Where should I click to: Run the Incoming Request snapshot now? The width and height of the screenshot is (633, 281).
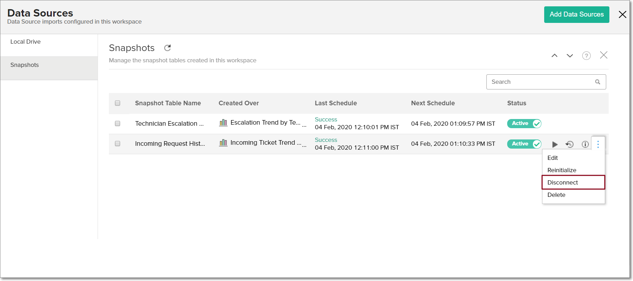[555, 144]
